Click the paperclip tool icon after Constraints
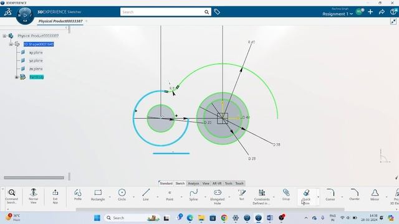The width and height of the screenshot is (399, 224). coord(286,195)
